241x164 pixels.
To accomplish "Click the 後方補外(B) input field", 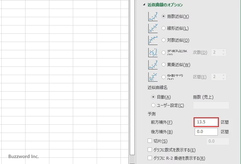I will [x=206, y=132].
